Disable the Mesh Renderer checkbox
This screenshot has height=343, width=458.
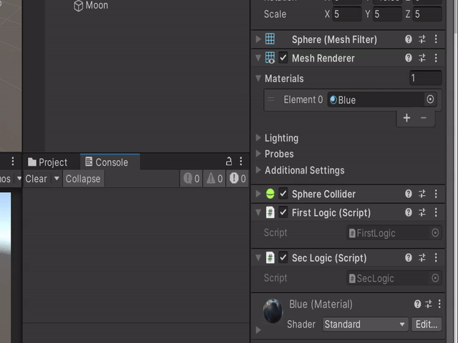283,58
